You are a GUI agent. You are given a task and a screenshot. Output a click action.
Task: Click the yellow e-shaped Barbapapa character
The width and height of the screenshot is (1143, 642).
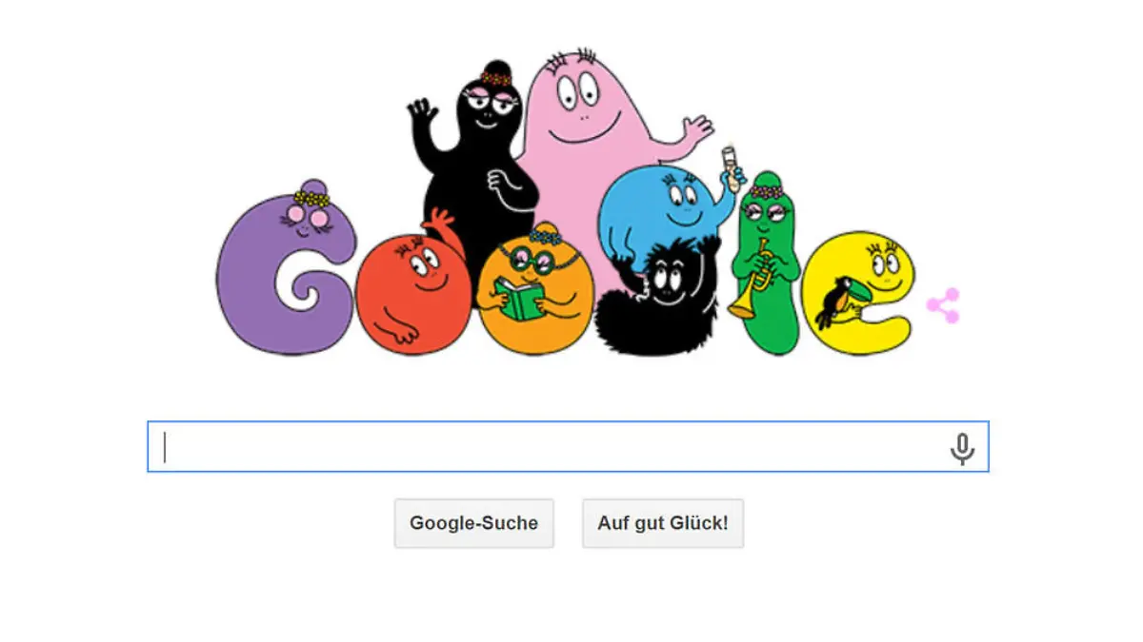(864, 294)
